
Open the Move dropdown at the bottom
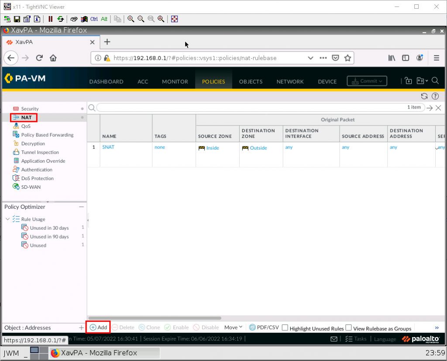tap(233, 327)
